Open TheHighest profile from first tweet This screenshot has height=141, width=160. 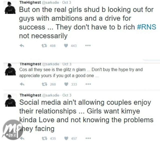[30, 3]
